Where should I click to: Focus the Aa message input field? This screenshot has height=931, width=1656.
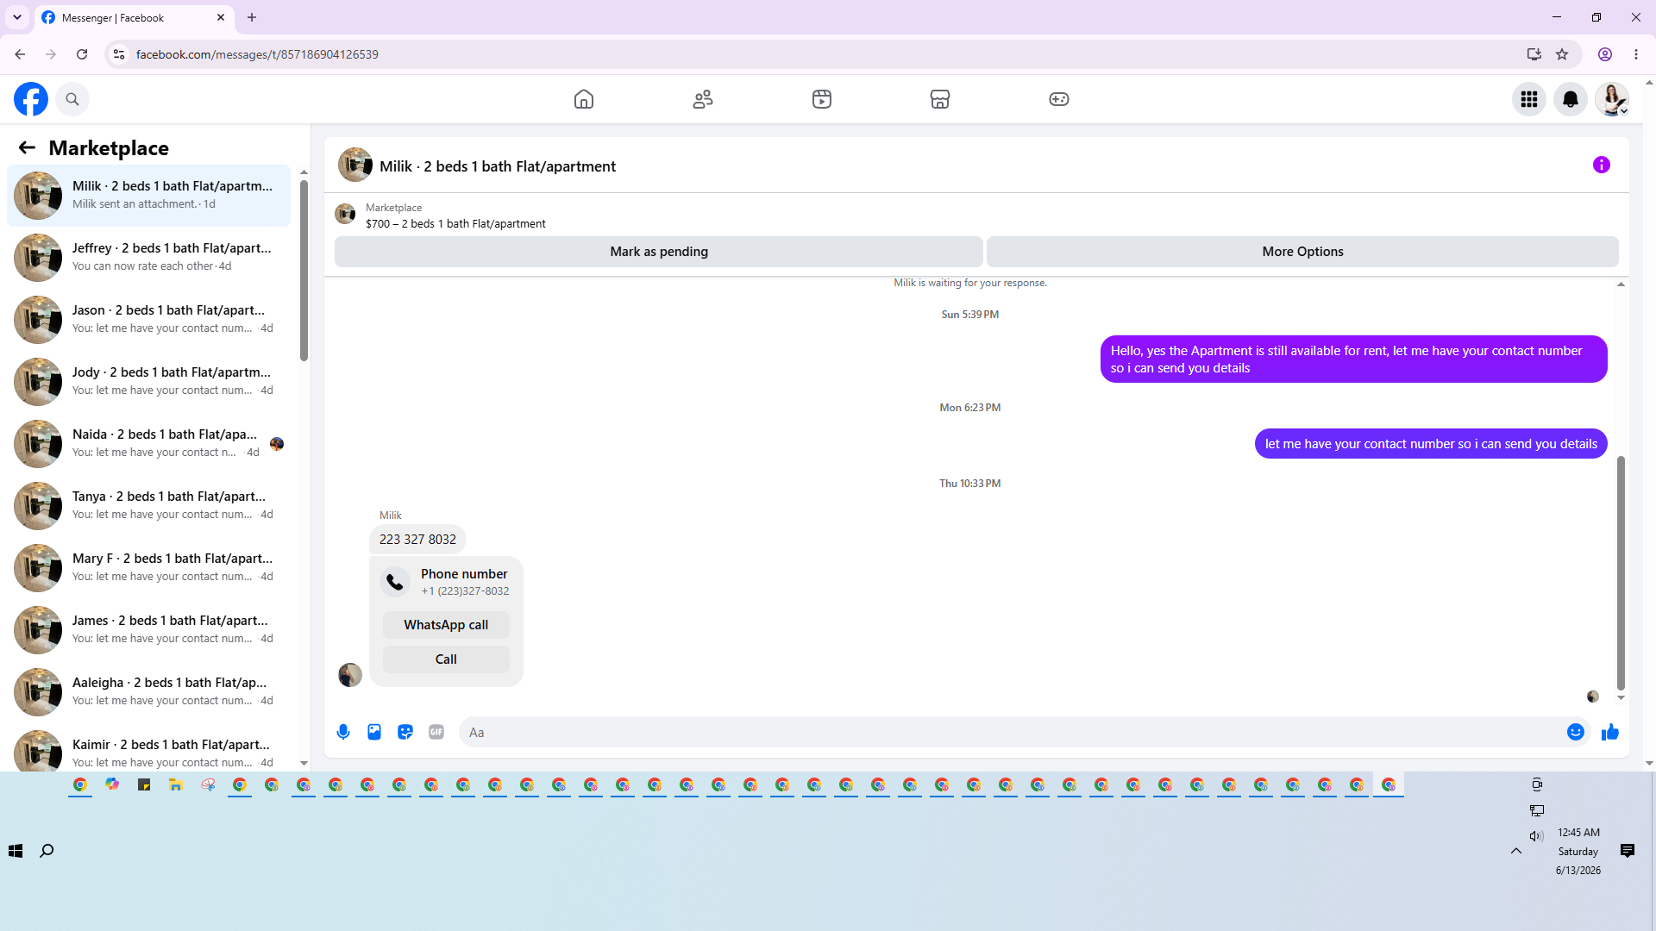(x=1009, y=732)
